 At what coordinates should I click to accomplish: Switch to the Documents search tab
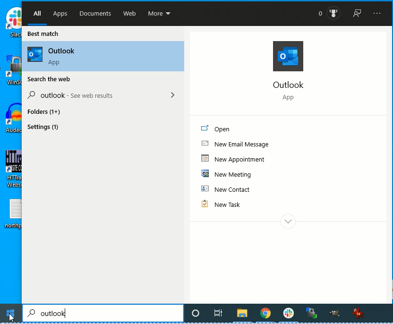tap(95, 14)
